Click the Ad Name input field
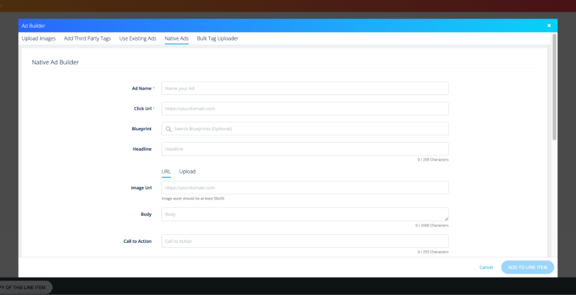 pos(305,88)
